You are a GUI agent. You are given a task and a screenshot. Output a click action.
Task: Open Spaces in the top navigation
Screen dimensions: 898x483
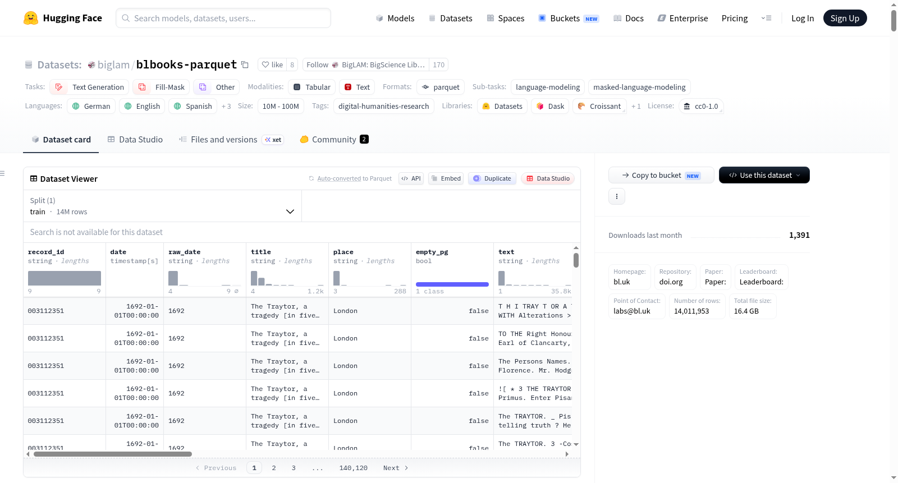tap(506, 18)
